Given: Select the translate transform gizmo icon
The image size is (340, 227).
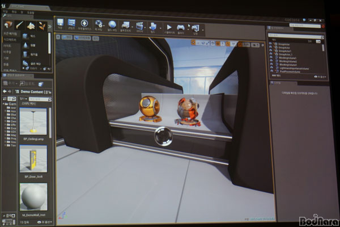Looking at the screenshot, I should tap(193, 43).
